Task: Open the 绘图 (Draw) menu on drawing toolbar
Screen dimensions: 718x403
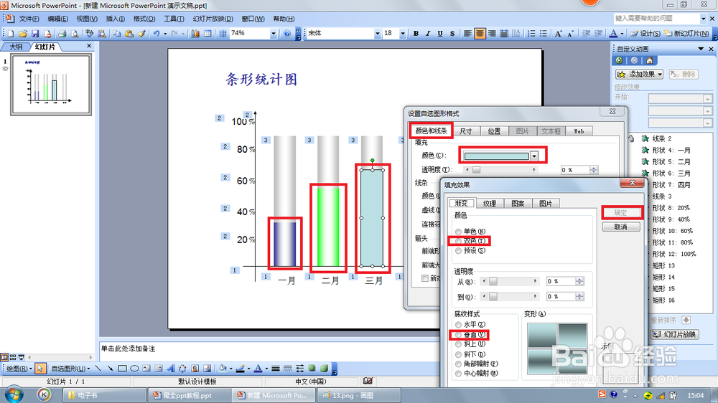Action: tap(19, 369)
